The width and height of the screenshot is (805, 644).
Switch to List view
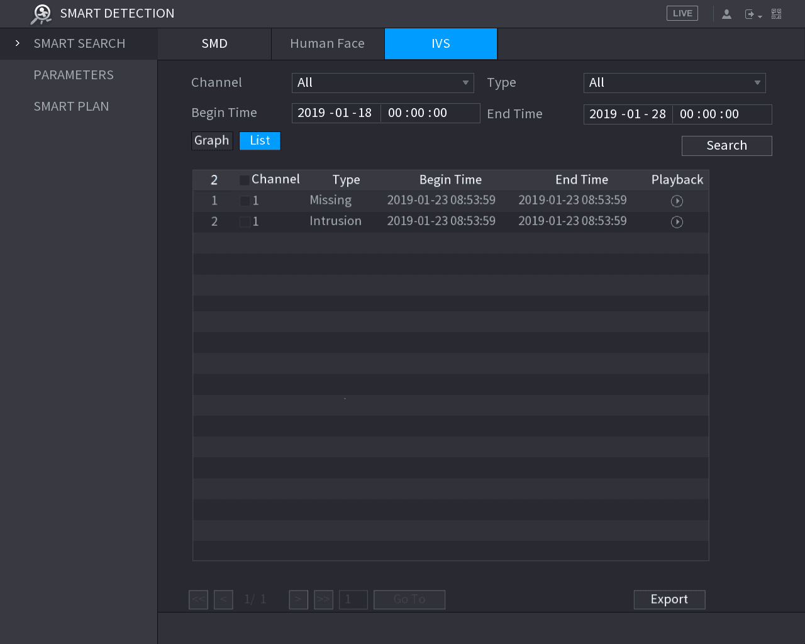[260, 141]
